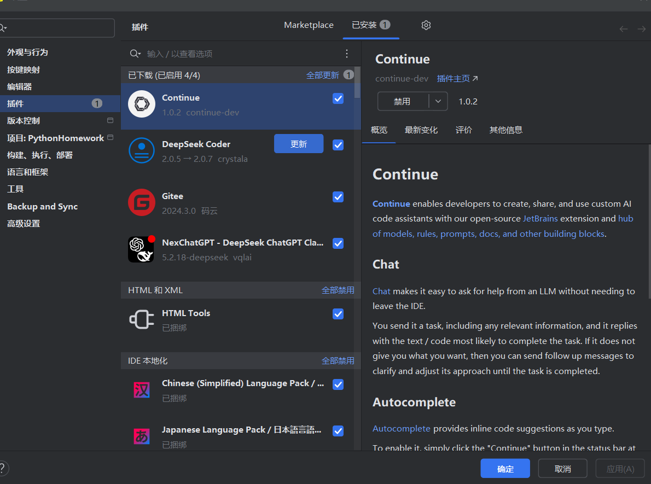Image resolution: width=651 pixels, height=484 pixels.
Task: Open the dropdown arrow next to 禁用
Action: (x=438, y=101)
